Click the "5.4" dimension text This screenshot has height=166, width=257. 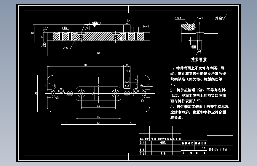pos(128,71)
